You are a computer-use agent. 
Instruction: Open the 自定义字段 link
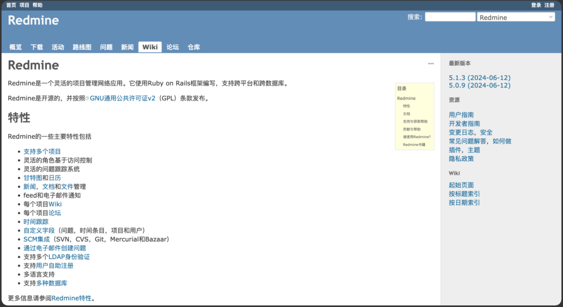39,230
